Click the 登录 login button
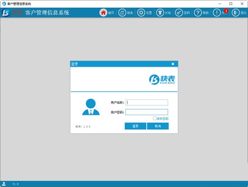 135,126
